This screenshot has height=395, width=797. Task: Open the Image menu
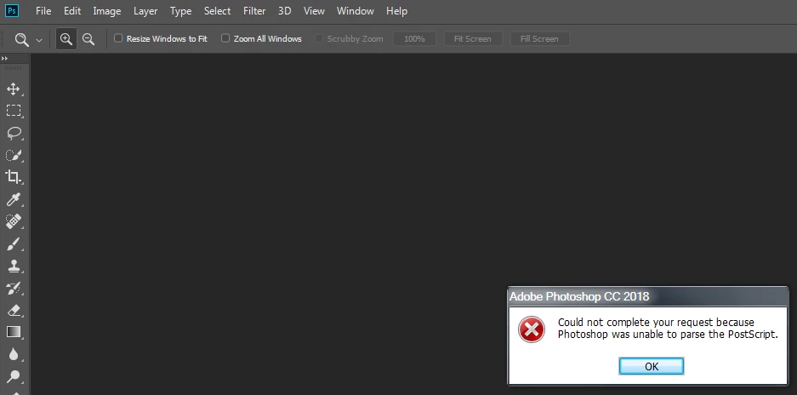click(106, 11)
